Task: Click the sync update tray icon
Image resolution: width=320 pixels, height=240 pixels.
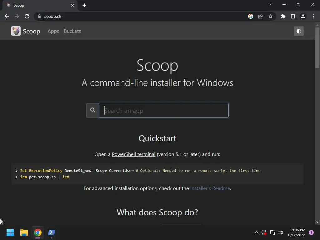Action: [x=264, y=232]
